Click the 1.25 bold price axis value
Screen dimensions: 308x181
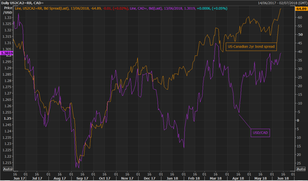[7, 119]
